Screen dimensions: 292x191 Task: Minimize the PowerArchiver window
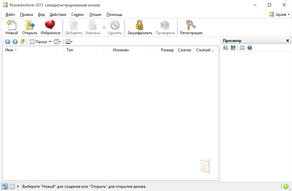255,5
